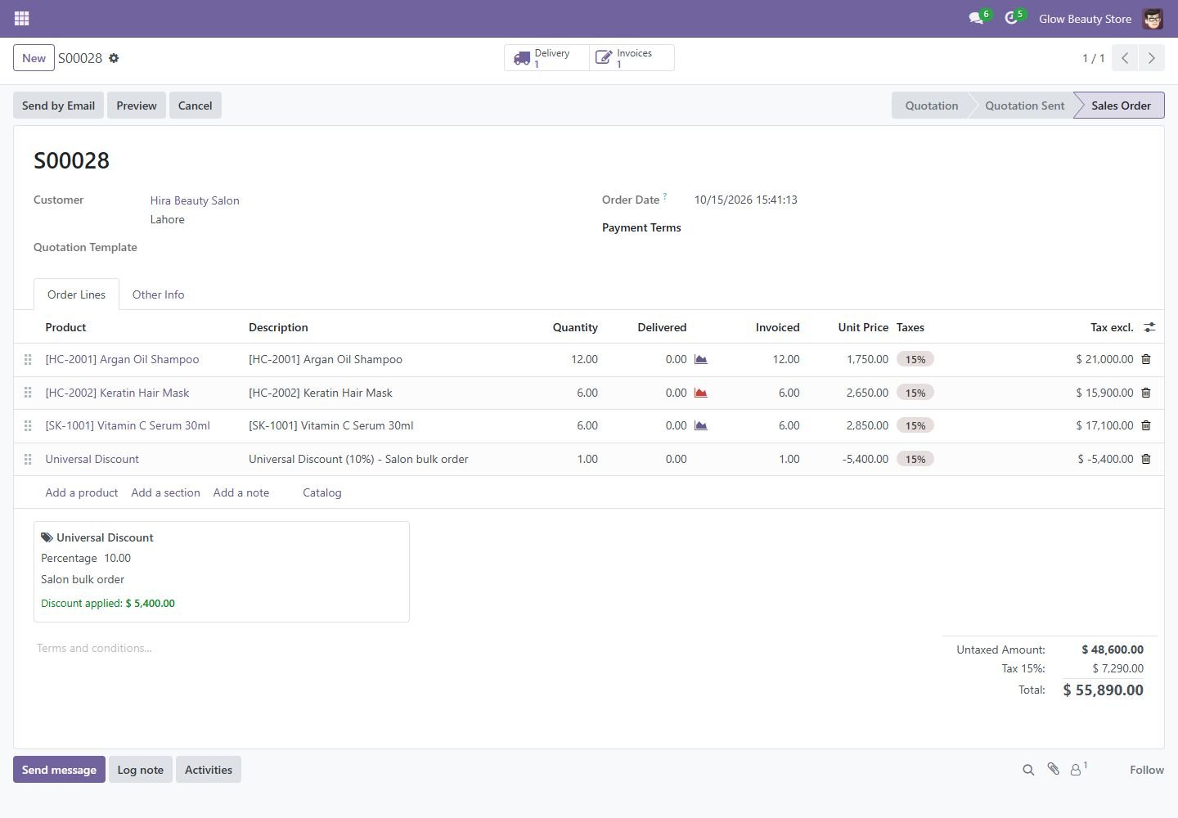Search messages in the chatter
Viewport: 1178px width, 818px height.
click(x=1028, y=770)
